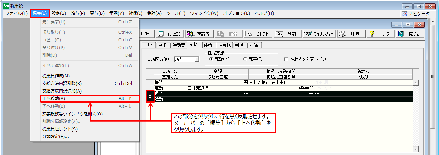Open 扶養等 from the toolbar
This screenshot has width=439, height=155.
(x=199, y=34)
